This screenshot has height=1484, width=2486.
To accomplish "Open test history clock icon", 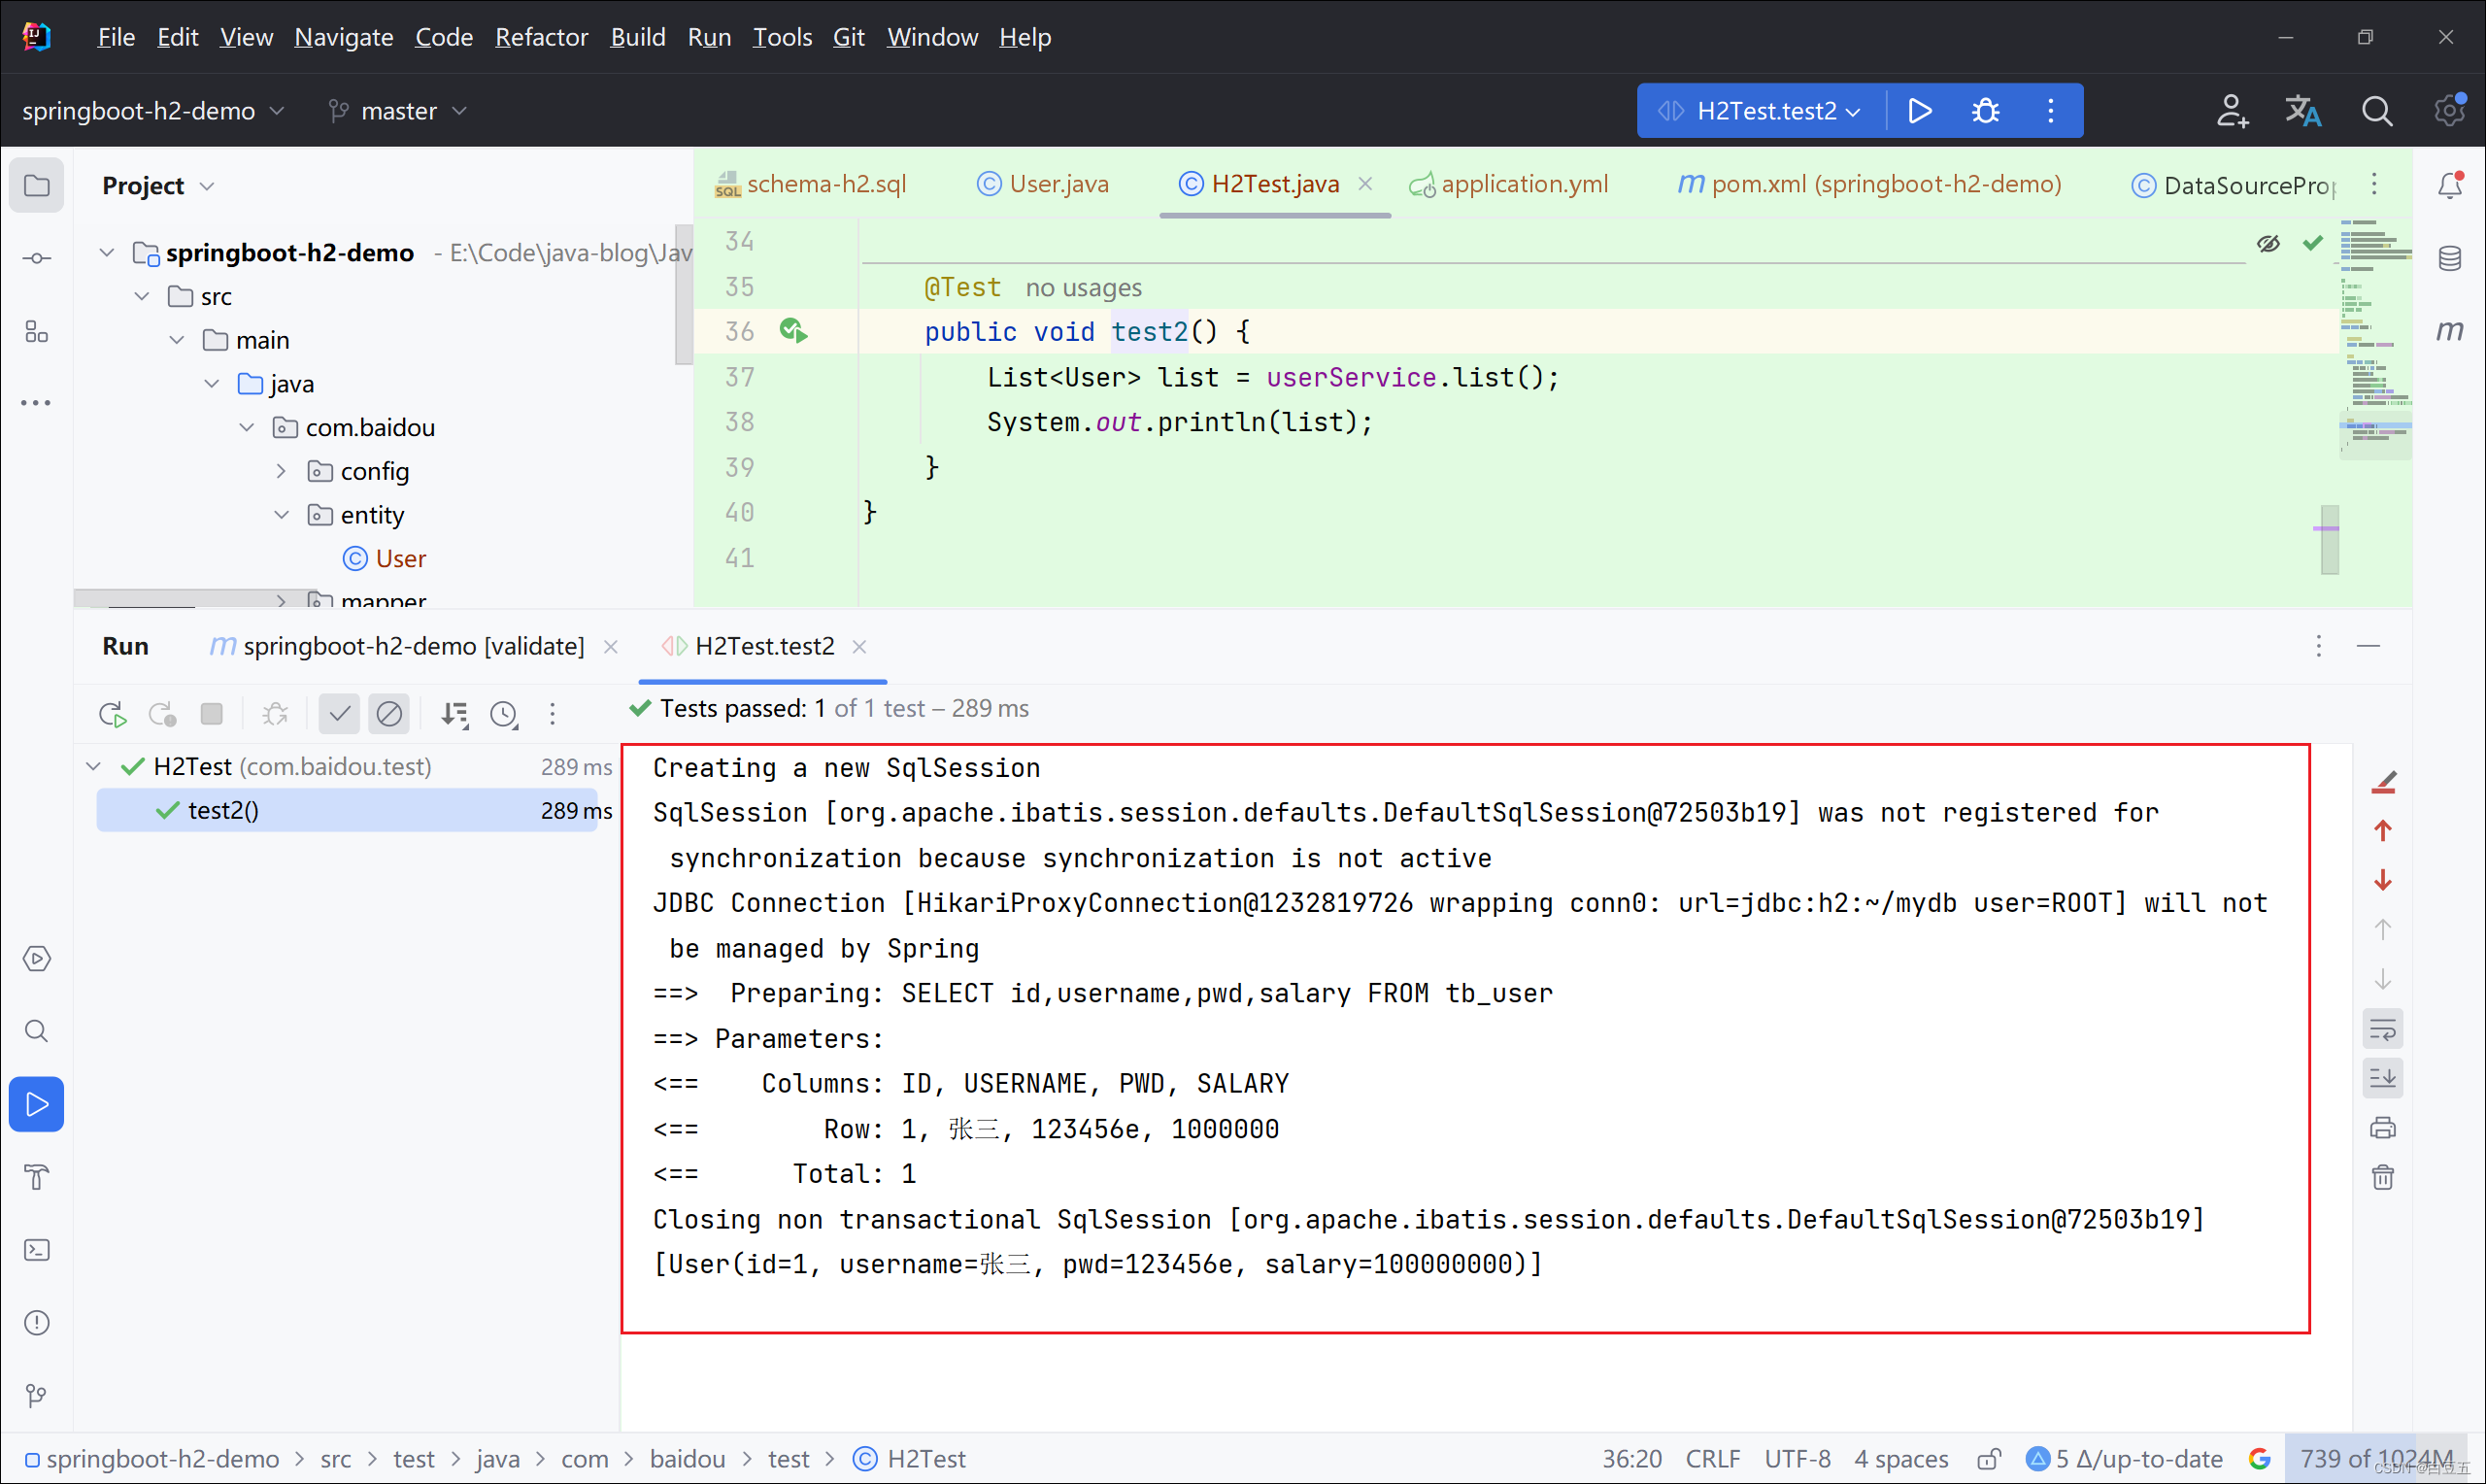I will (504, 714).
